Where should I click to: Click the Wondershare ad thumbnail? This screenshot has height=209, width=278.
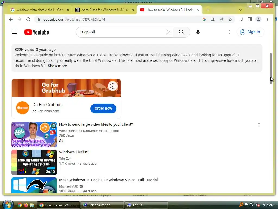pyautogui.click(x=34, y=135)
